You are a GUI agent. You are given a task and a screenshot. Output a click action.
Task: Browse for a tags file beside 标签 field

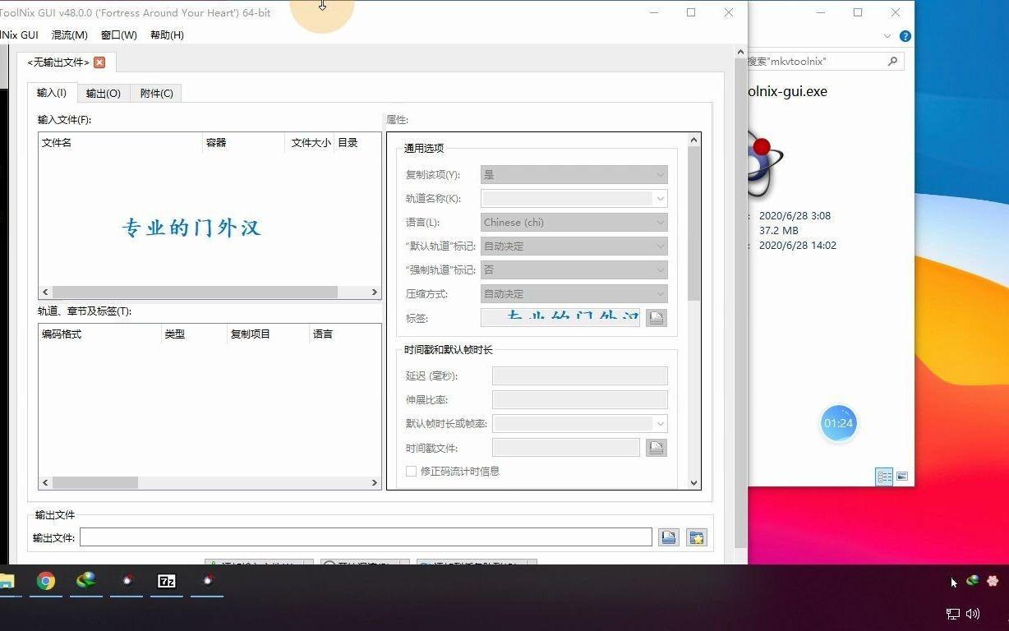coord(656,318)
